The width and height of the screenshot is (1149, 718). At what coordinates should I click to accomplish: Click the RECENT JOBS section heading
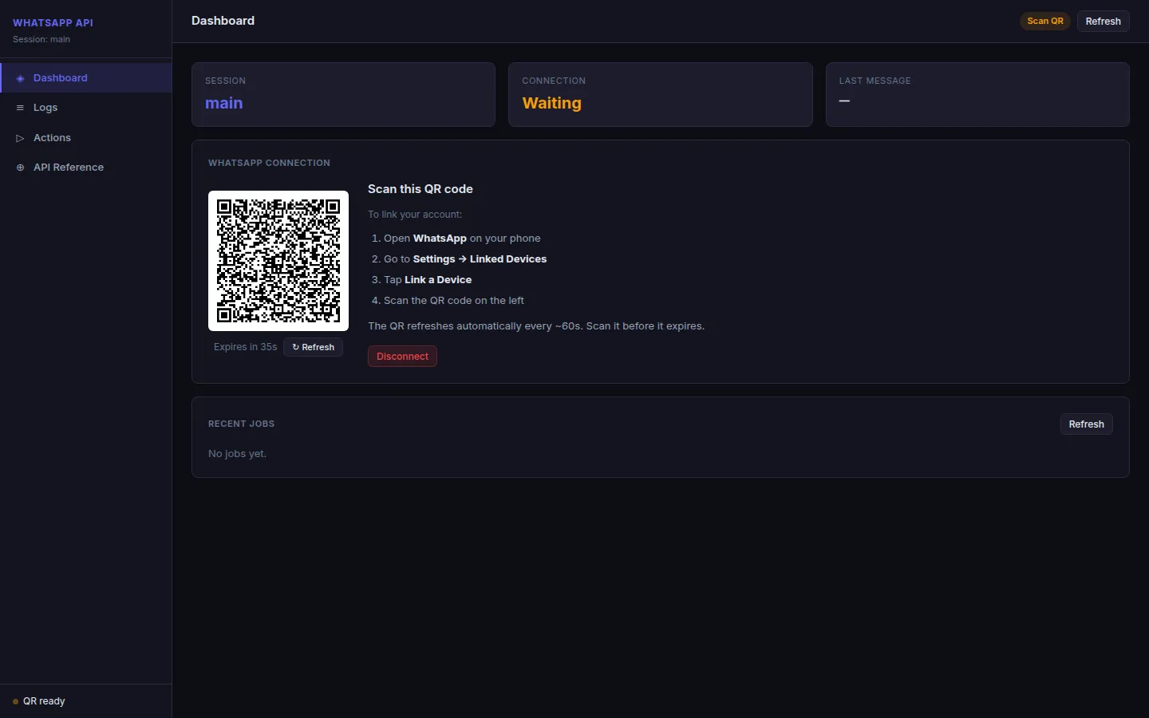click(241, 424)
